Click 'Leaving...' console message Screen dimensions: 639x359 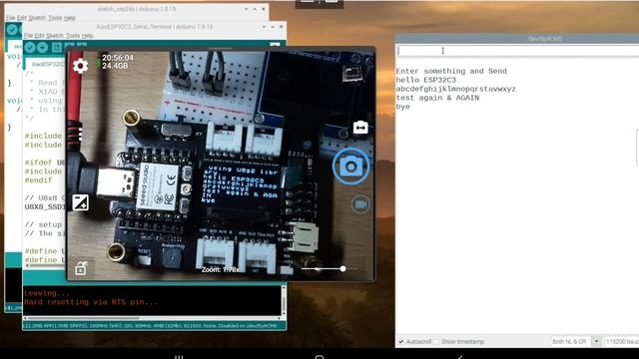tap(47, 293)
